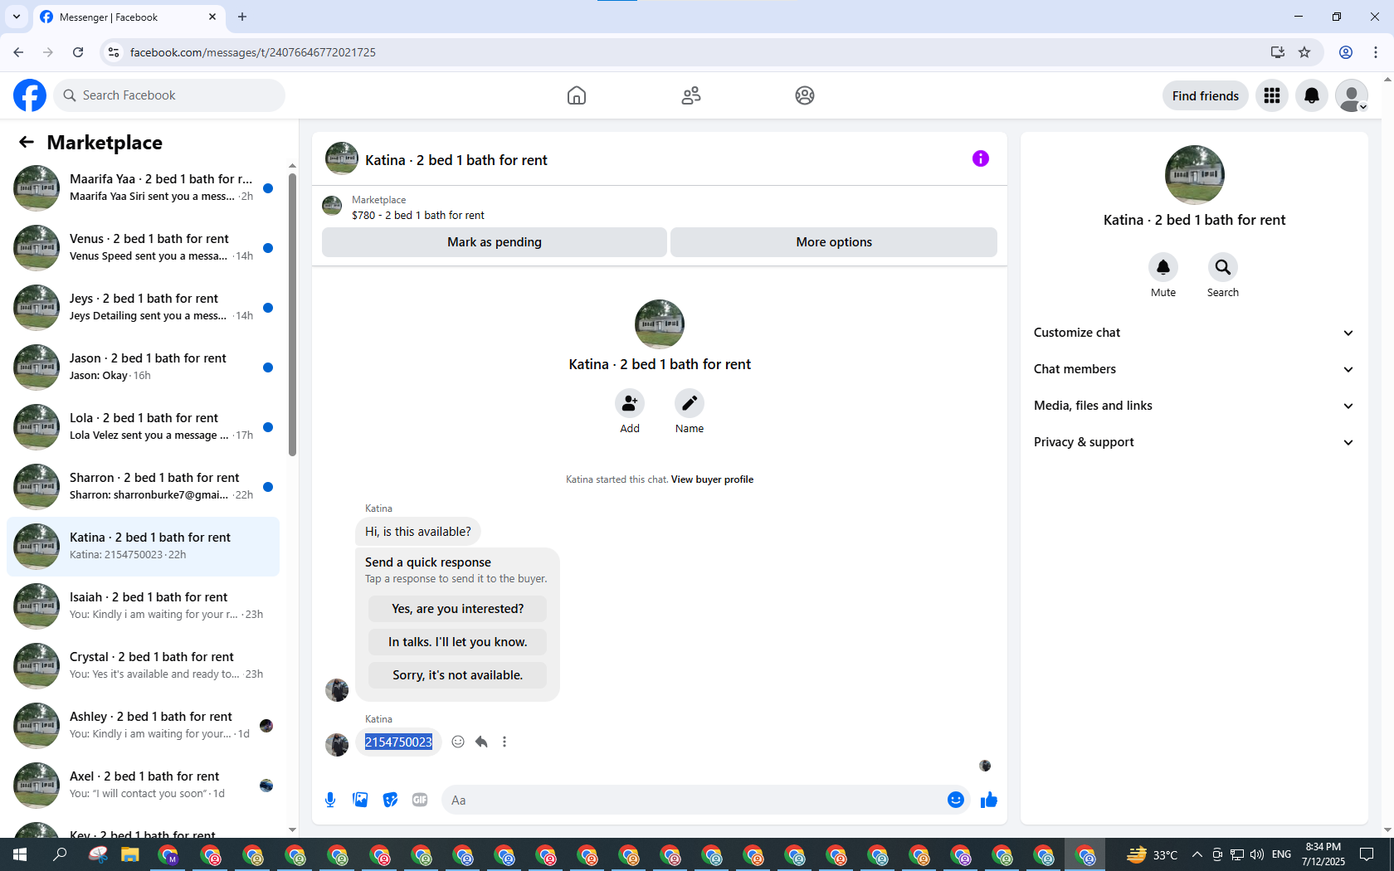The width and height of the screenshot is (1394, 871).
Task: Open Axel conversation
Action: (143, 786)
